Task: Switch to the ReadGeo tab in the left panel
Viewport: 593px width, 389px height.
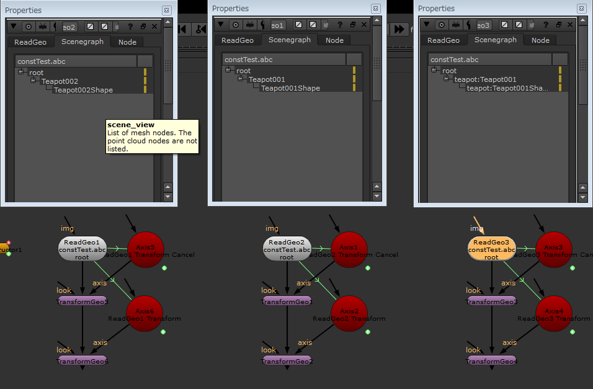Action: (30, 42)
